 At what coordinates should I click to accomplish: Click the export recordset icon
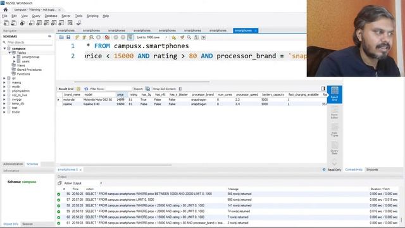(x=147, y=89)
